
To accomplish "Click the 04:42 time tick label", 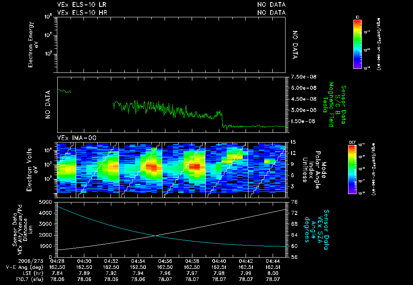I will [x=246, y=261].
